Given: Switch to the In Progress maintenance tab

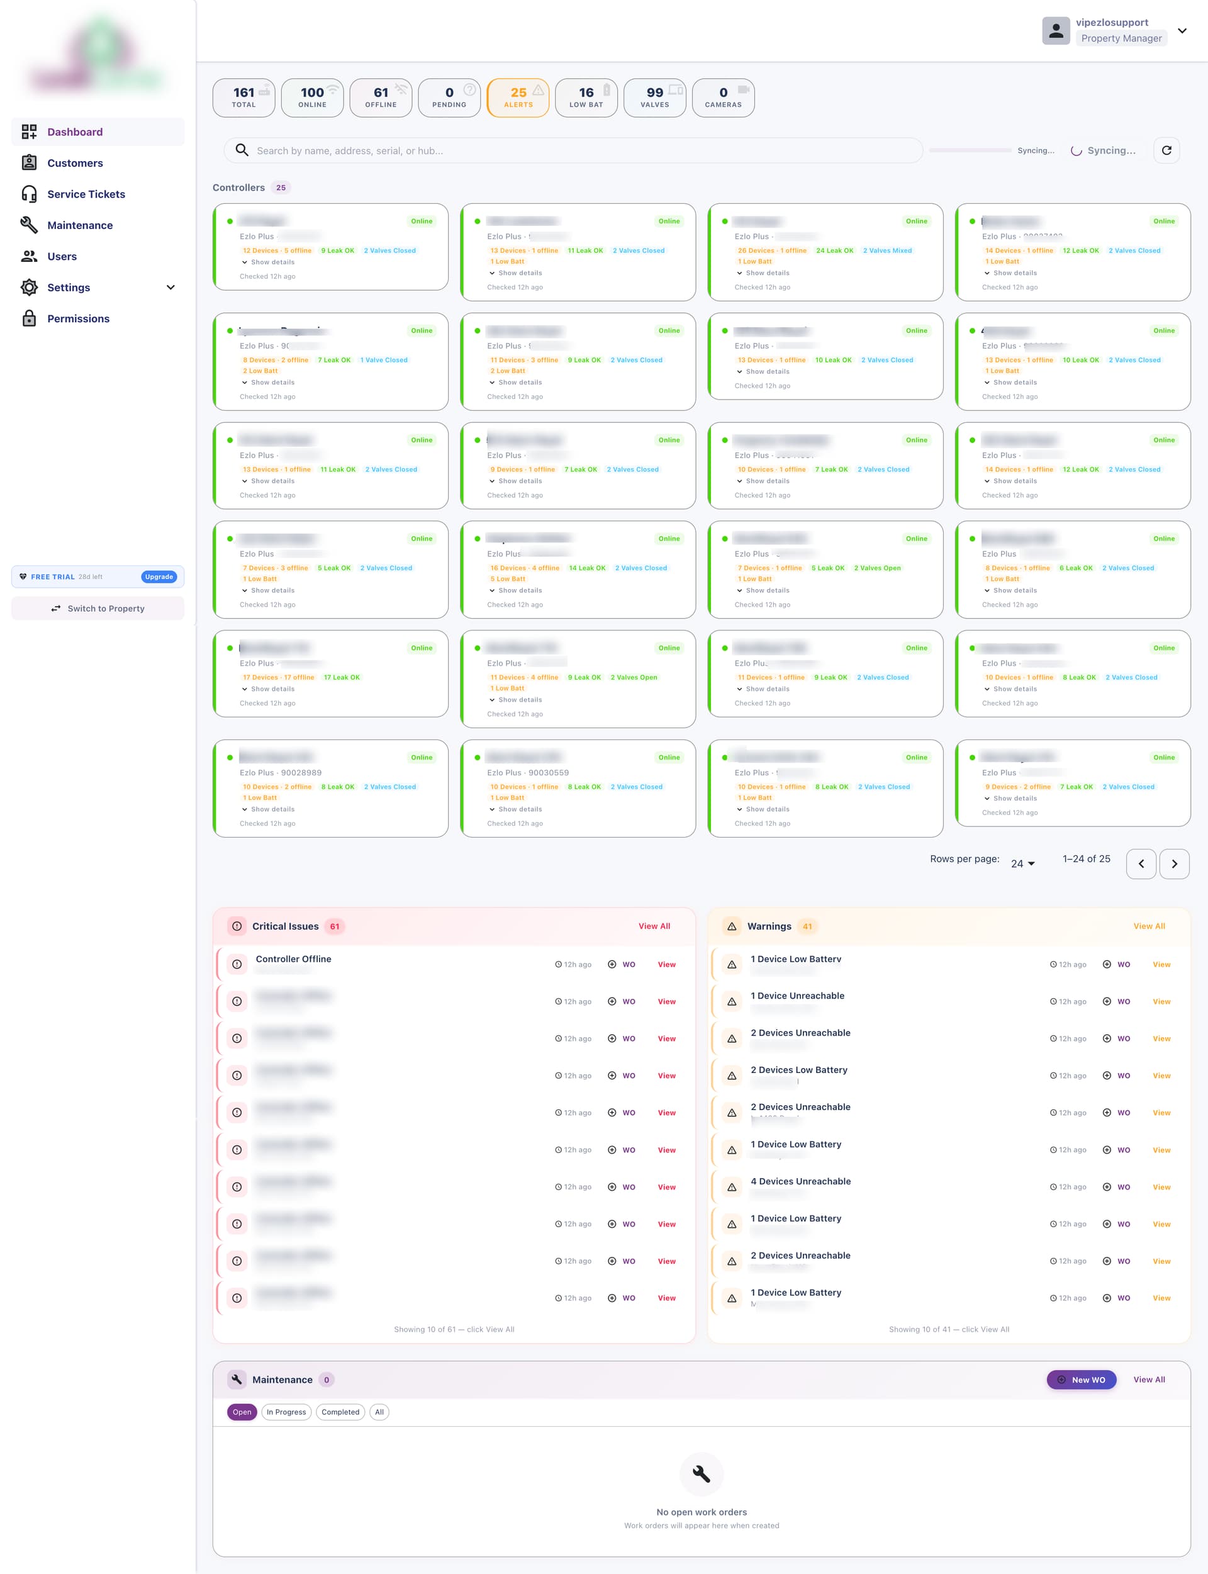Looking at the screenshot, I should click(x=286, y=1412).
